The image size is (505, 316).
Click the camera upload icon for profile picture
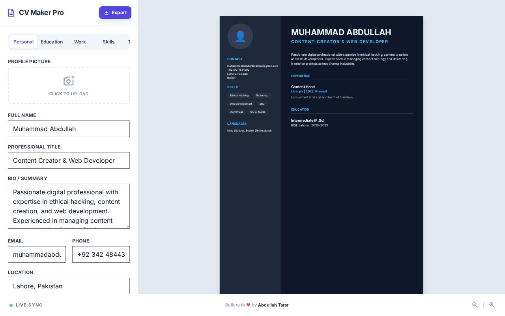69,81
